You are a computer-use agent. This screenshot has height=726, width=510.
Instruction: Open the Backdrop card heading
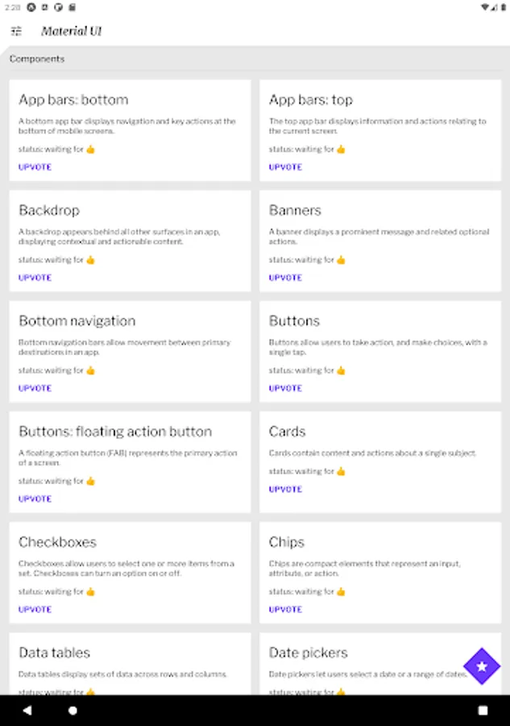point(49,211)
